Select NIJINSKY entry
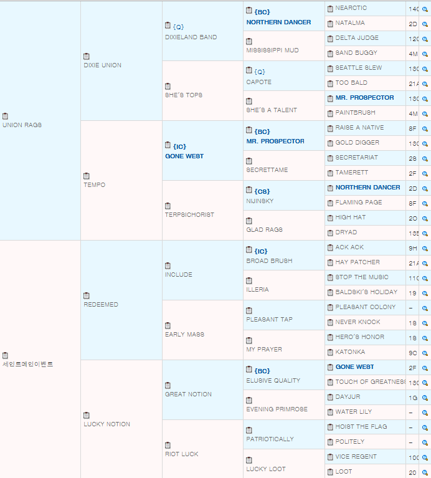The image size is (431, 478). [x=260, y=201]
